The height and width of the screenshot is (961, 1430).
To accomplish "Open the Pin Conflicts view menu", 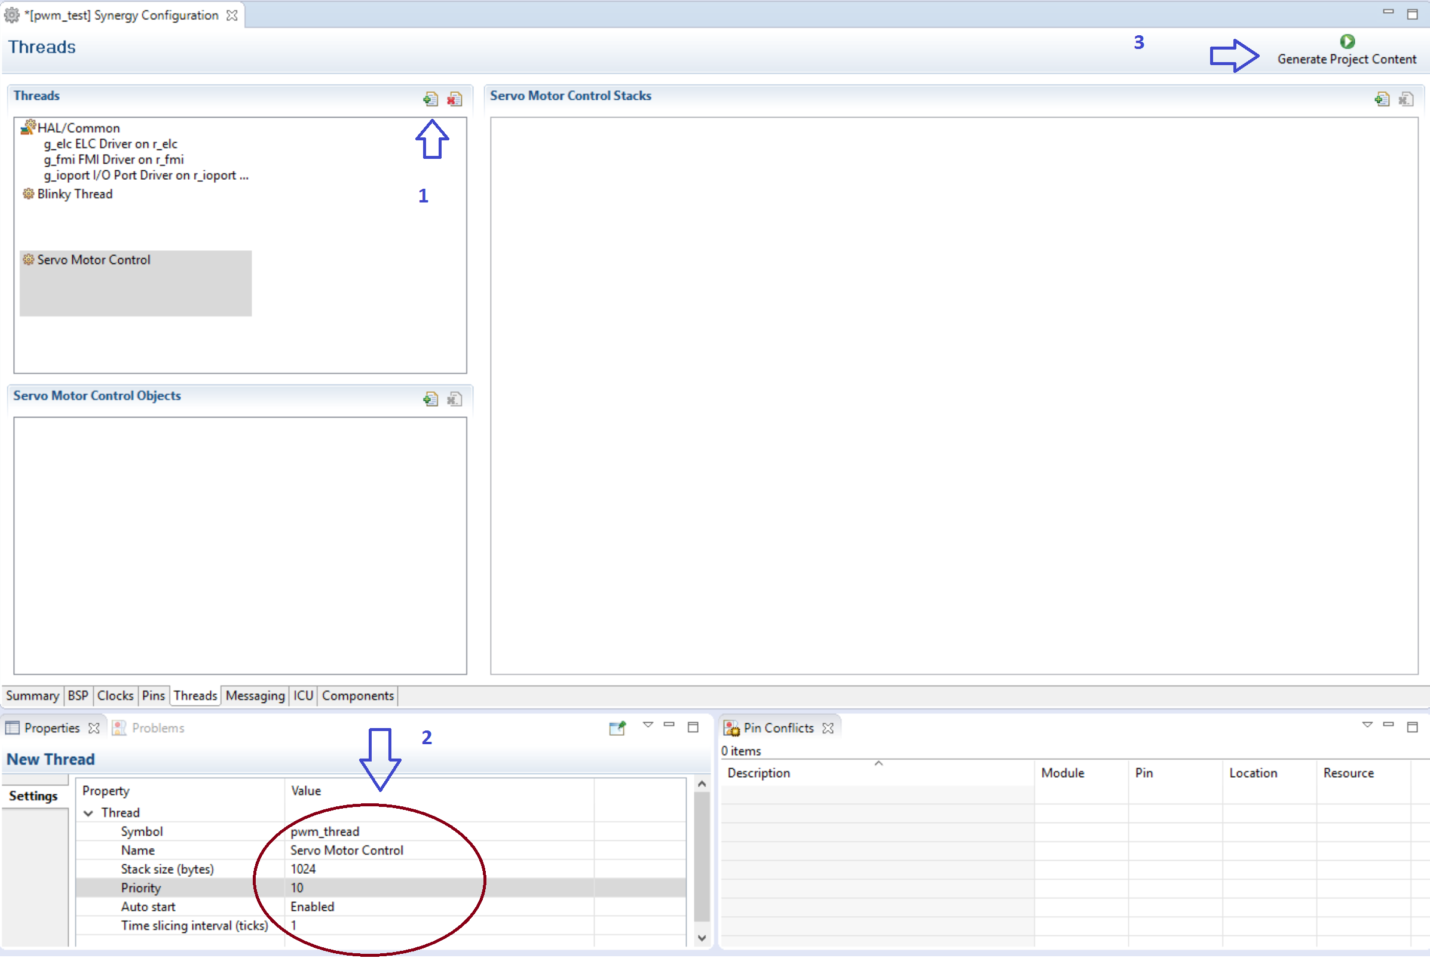I will pos(1367,724).
